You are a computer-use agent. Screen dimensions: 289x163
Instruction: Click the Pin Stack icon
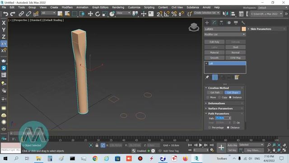207,77
